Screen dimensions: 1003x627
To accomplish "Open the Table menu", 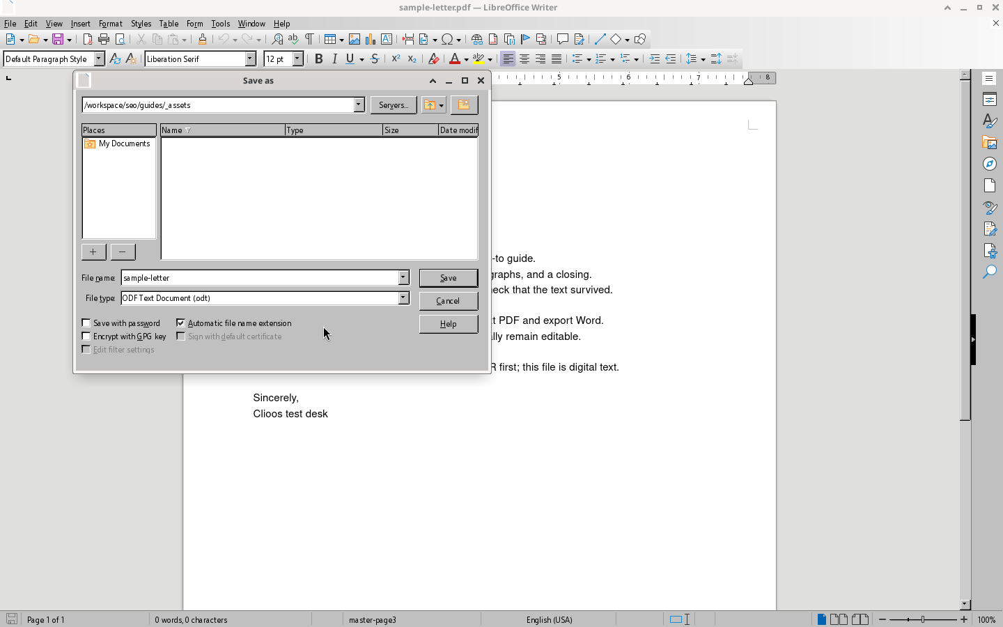I will (169, 24).
